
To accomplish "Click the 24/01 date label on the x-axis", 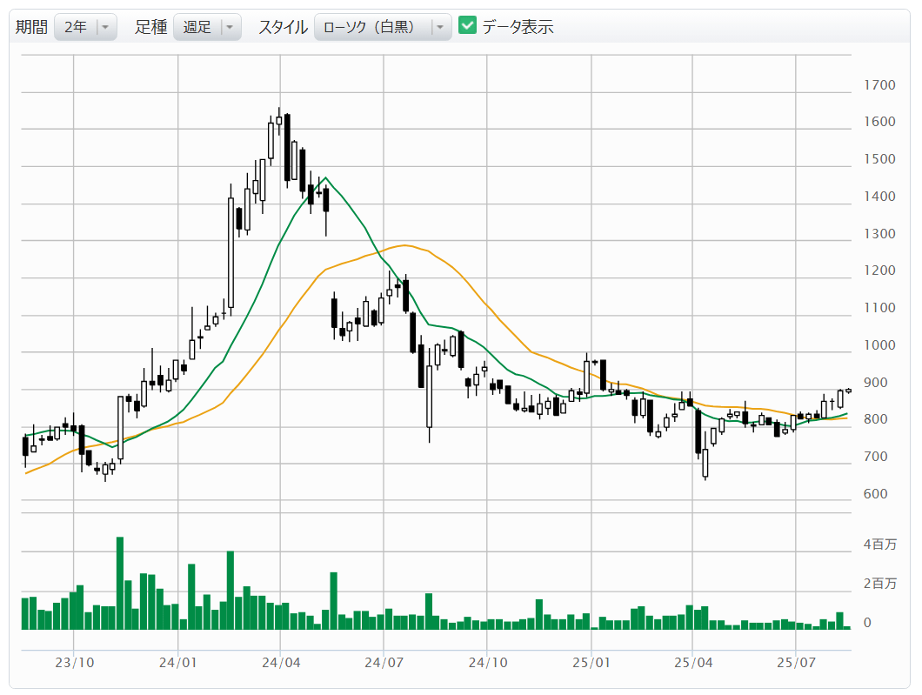I will (177, 662).
